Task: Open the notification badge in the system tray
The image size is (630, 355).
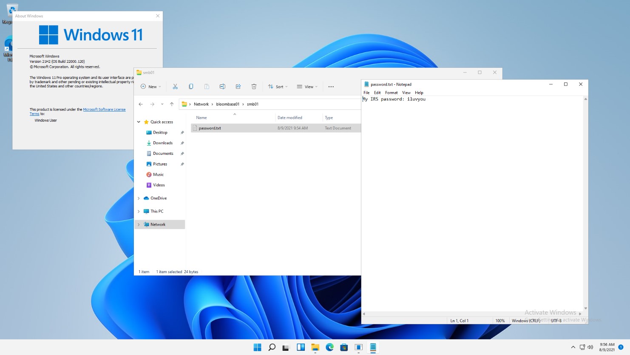Action: click(621, 347)
